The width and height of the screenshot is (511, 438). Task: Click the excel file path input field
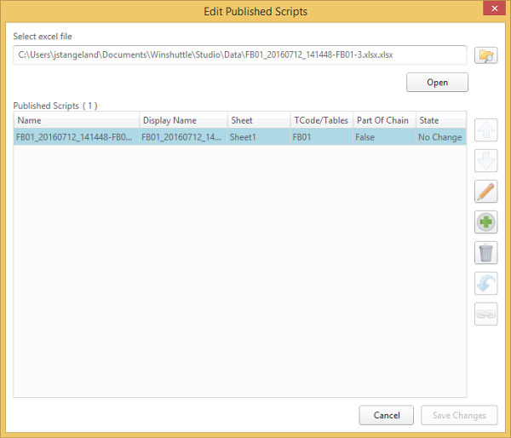(240, 55)
